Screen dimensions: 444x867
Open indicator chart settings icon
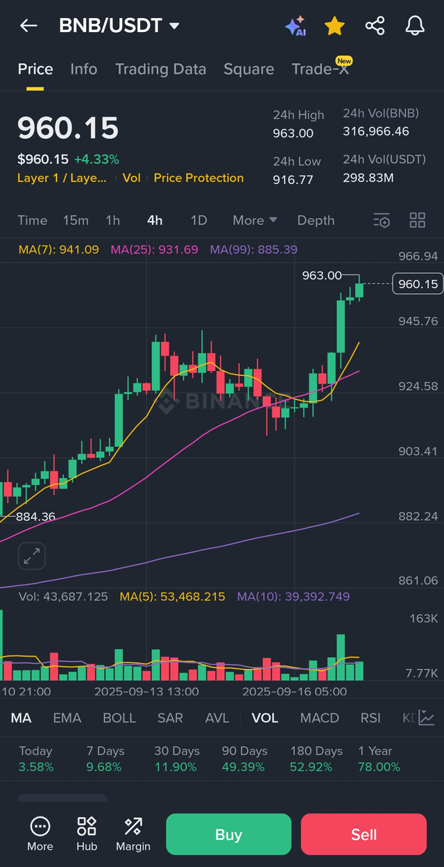click(427, 718)
